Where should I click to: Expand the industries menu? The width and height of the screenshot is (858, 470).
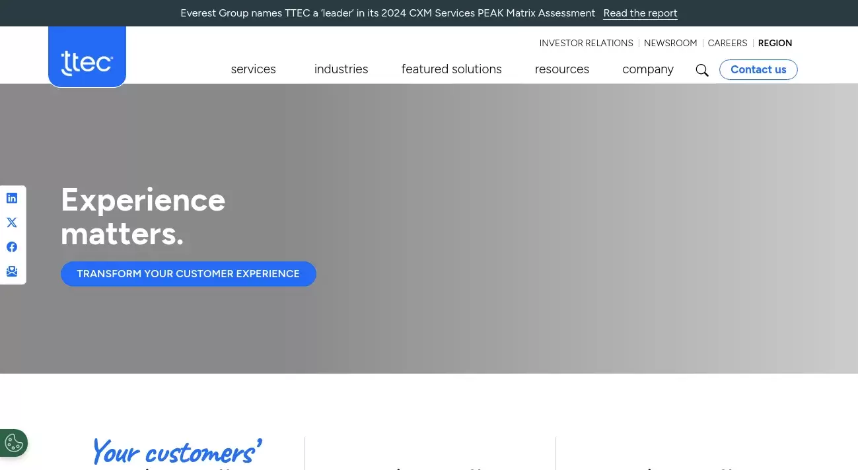click(x=341, y=69)
